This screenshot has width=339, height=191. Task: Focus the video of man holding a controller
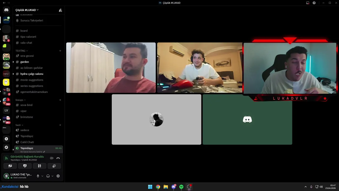(x=200, y=68)
